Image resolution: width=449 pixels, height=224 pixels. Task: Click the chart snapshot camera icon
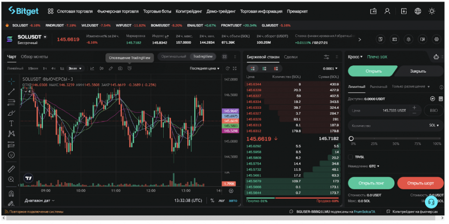click(120, 68)
